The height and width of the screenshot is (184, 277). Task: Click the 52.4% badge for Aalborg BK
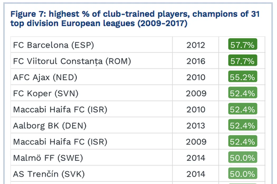[x=242, y=126]
